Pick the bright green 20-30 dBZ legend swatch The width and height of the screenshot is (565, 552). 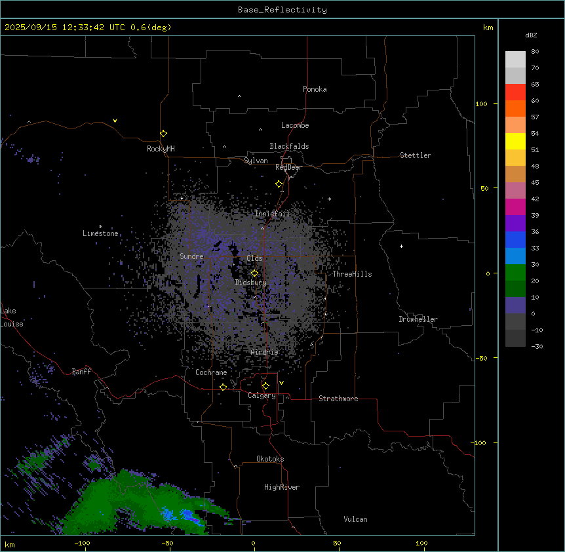tap(515, 273)
